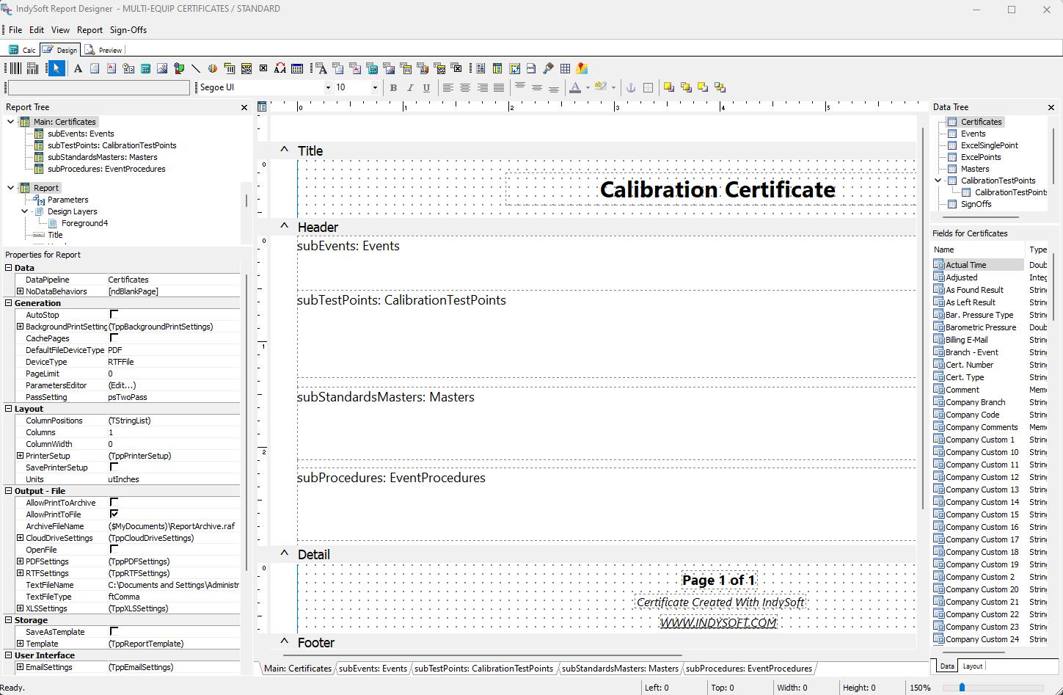
Task: Select the checkbox component tool
Action: coord(263,68)
